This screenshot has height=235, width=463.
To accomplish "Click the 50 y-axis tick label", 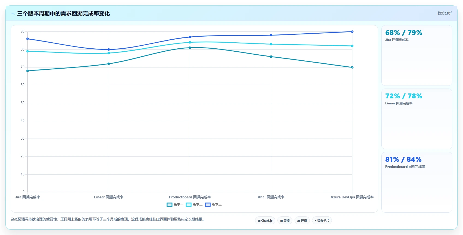I will [x=23, y=103].
